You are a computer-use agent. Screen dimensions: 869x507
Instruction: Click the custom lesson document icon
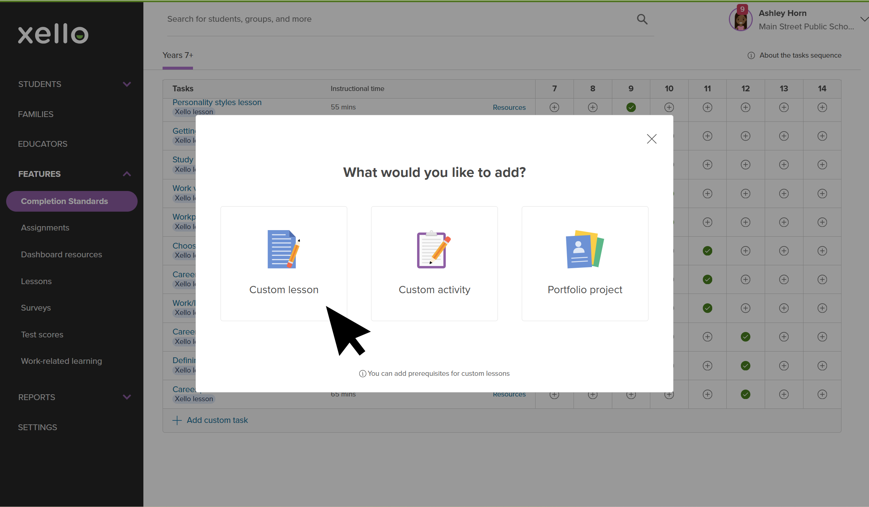[x=284, y=249]
